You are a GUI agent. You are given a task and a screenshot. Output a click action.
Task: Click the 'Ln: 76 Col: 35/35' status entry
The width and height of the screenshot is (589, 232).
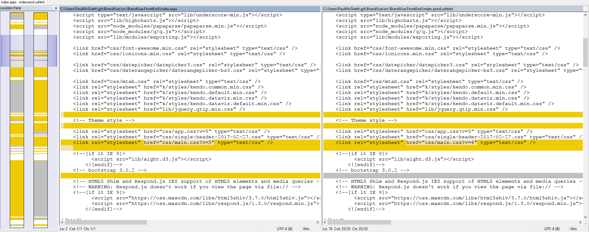pos(345,229)
